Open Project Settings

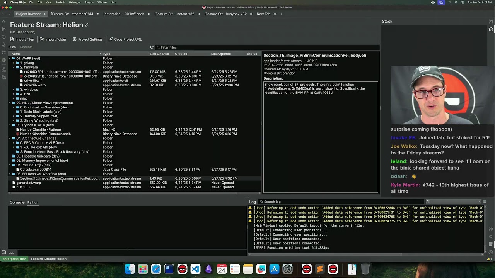tap(87, 39)
